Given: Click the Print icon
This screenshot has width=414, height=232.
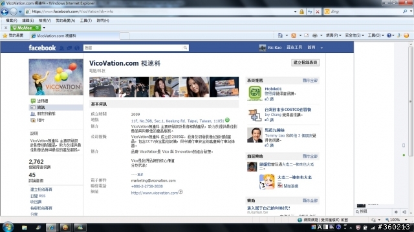Looking at the screenshot, I should pyautogui.click(x=315, y=35).
